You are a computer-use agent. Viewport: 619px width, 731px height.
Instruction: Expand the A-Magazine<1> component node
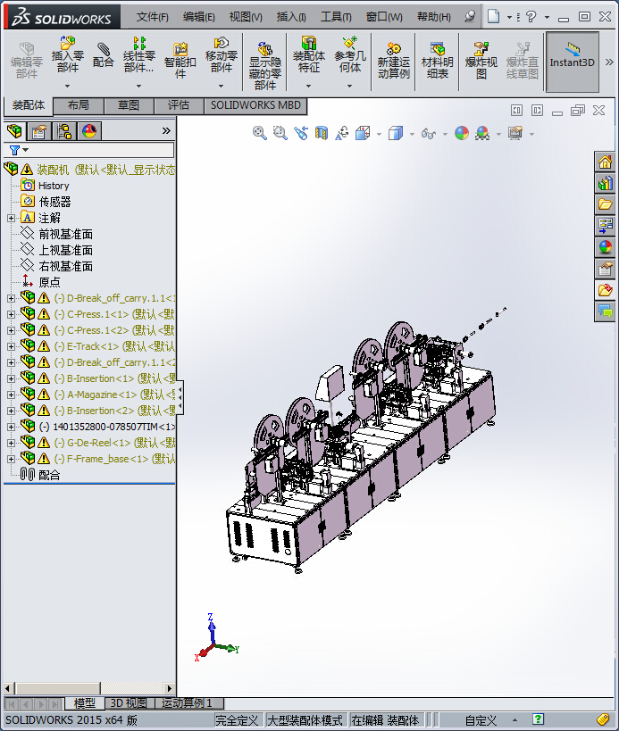tap(11, 395)
